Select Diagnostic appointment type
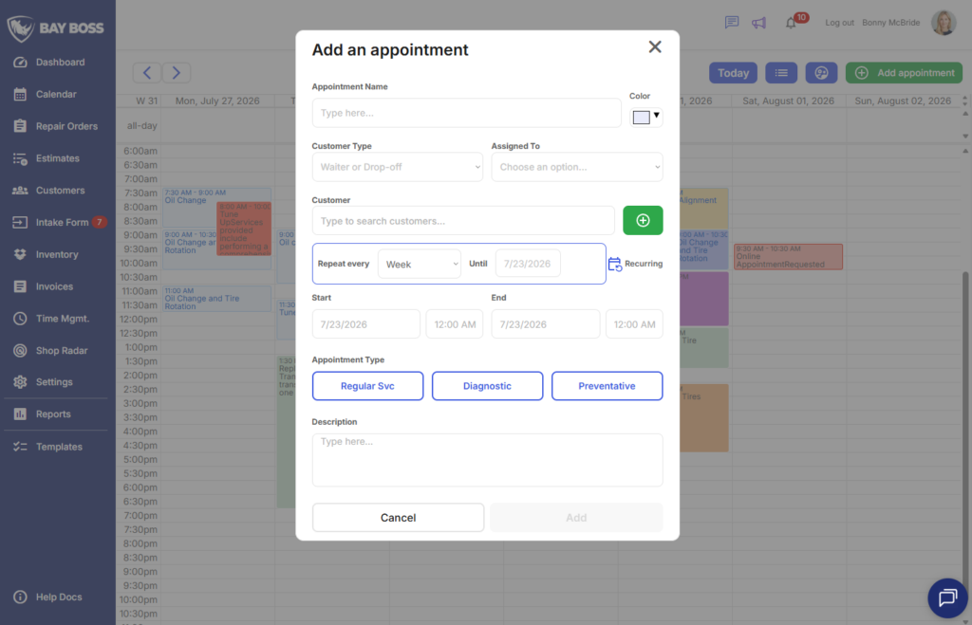The width and height of the screenshot is (972, 625). point(487,386)
